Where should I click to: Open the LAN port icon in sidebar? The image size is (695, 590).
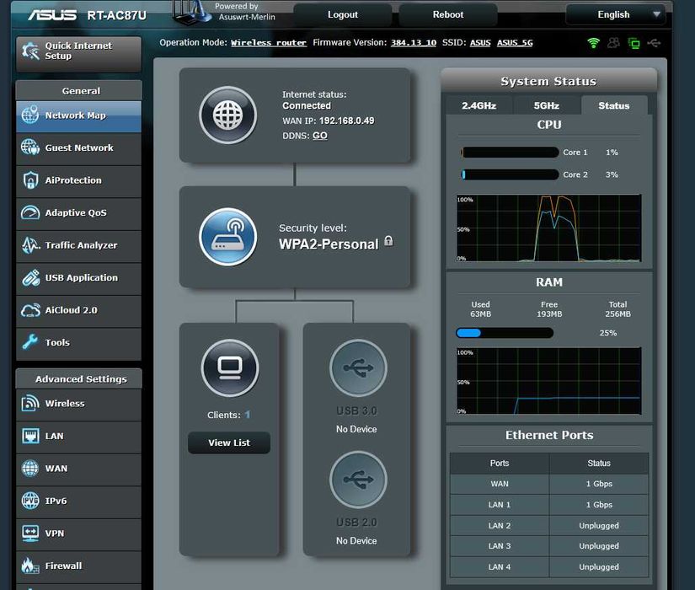click(x=30, y=436)
